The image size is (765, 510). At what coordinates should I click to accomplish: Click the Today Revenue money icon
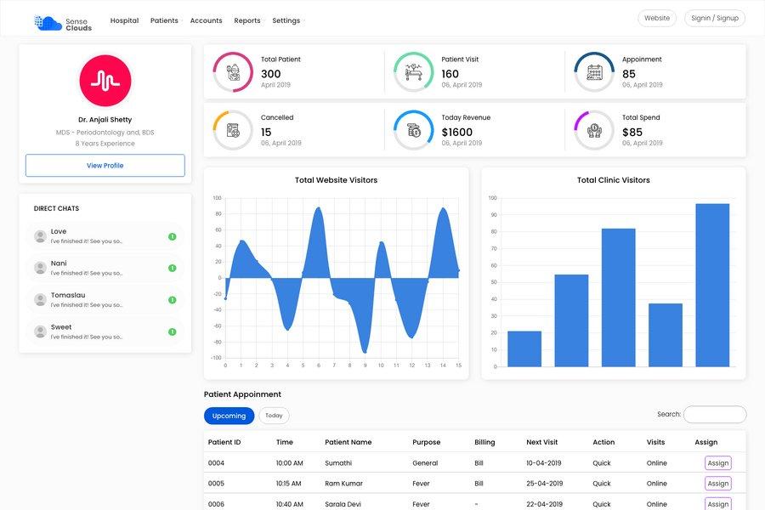point(414,130)
